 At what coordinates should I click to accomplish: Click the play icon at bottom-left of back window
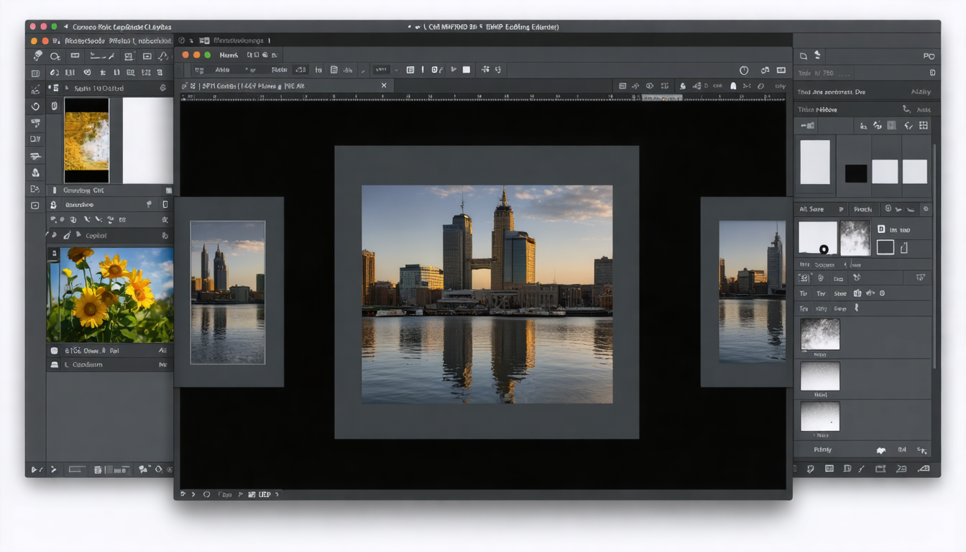click(x=34, y=469)
